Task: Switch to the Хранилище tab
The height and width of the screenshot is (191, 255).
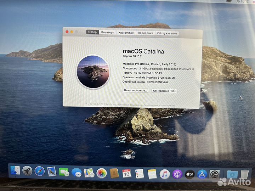Action: coord(126,33)
